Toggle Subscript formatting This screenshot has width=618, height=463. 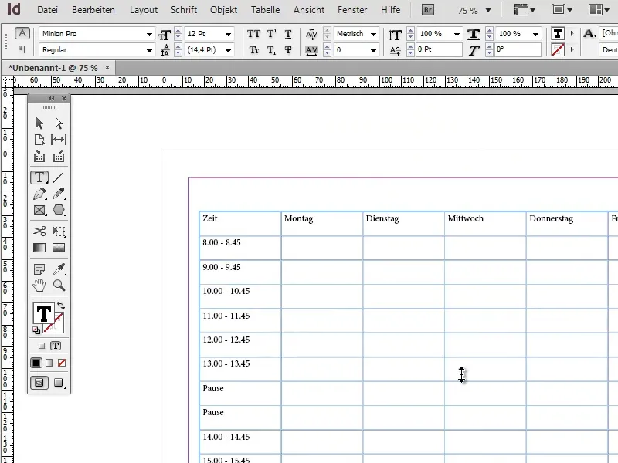pyautogui.click(x=272, y=50)
